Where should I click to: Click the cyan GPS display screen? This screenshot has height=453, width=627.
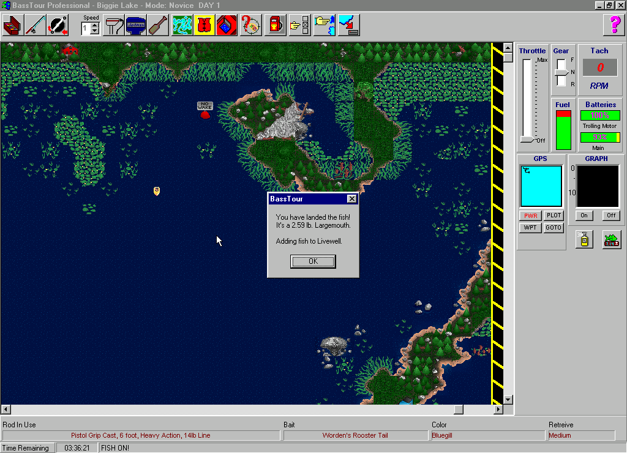click(x=541, y=186)
